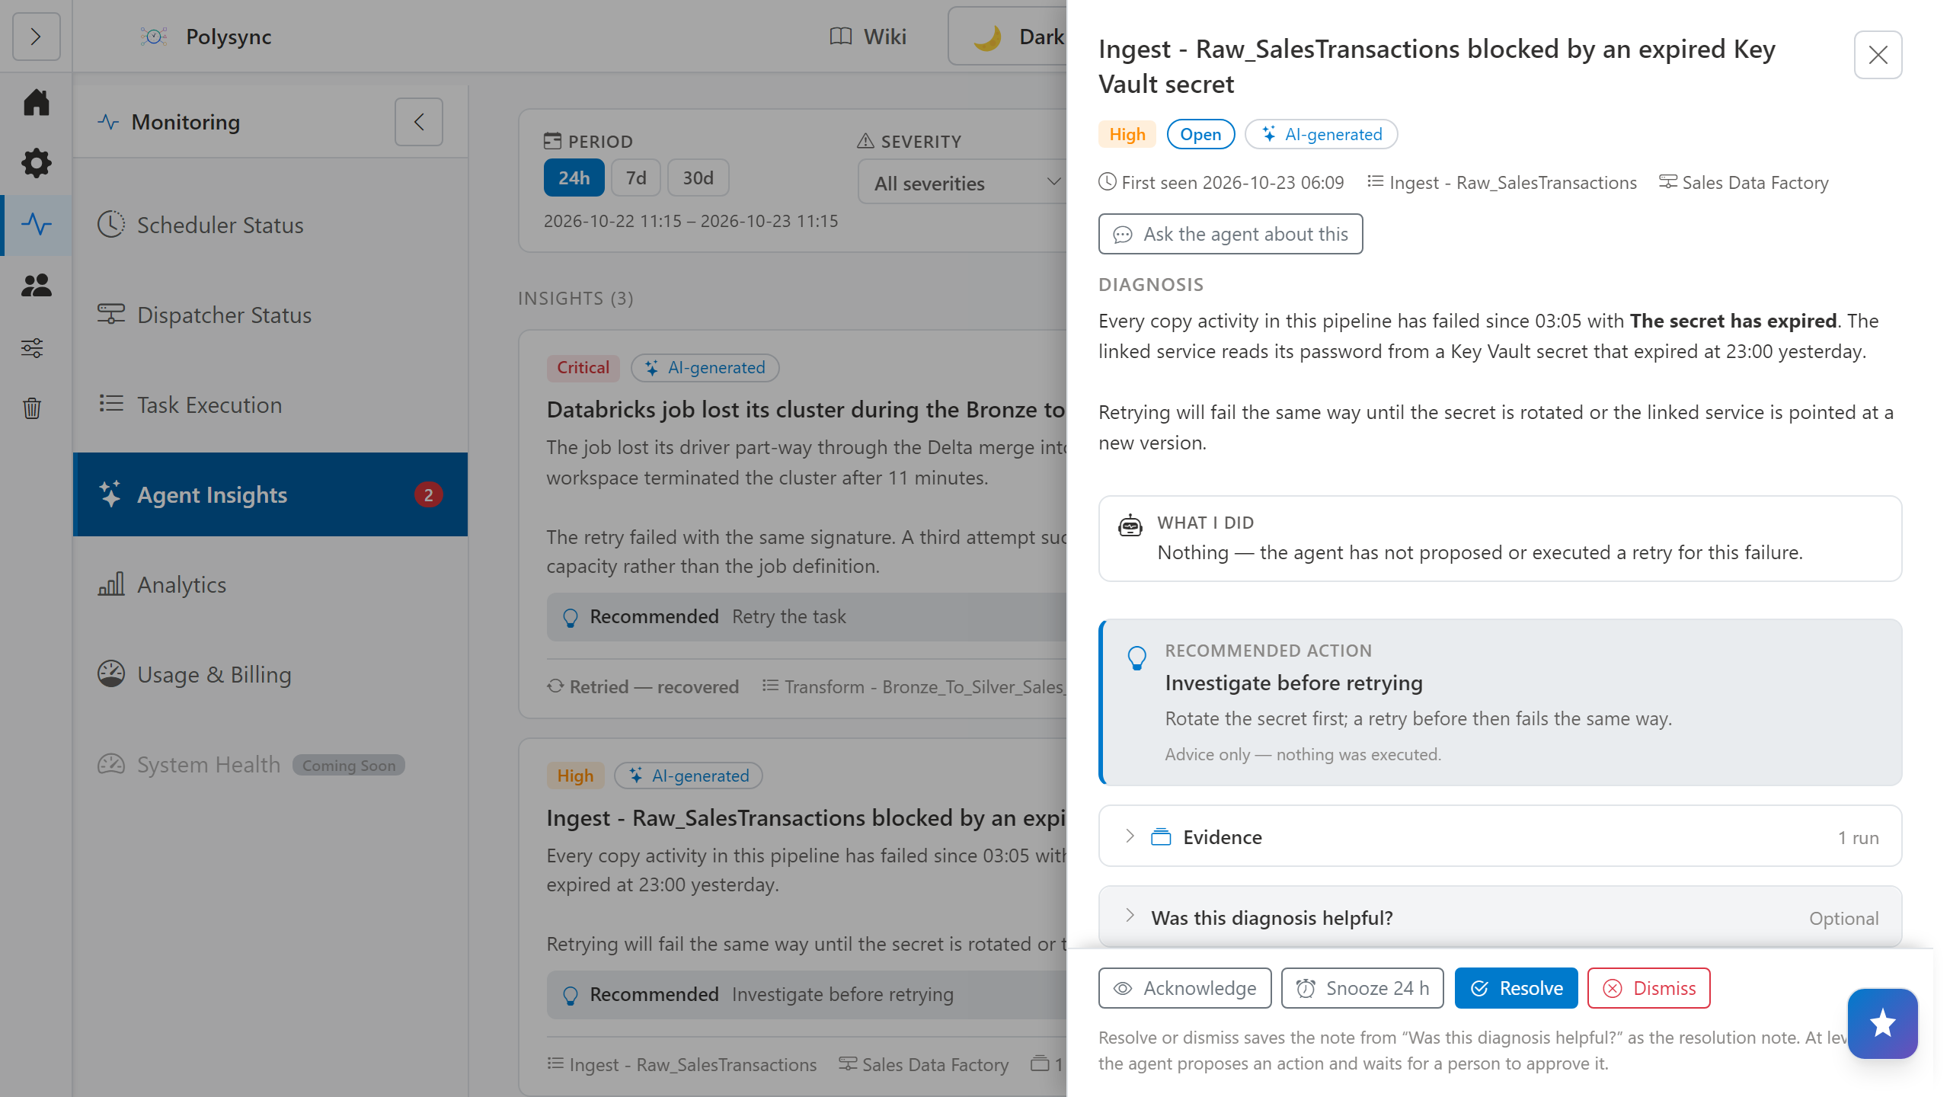Click the High severity badge in panel
This screenshot has height=1097, width=1950.
click(1127, 134)
